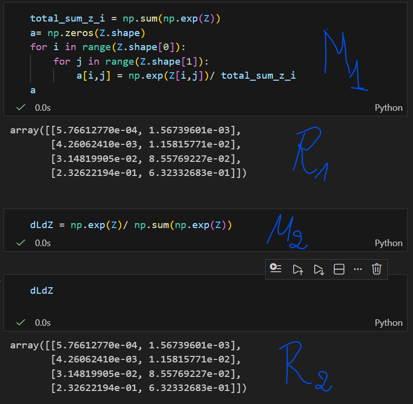
Task: Delete the cell with trash icon
Action: click(x=376, y=269)
